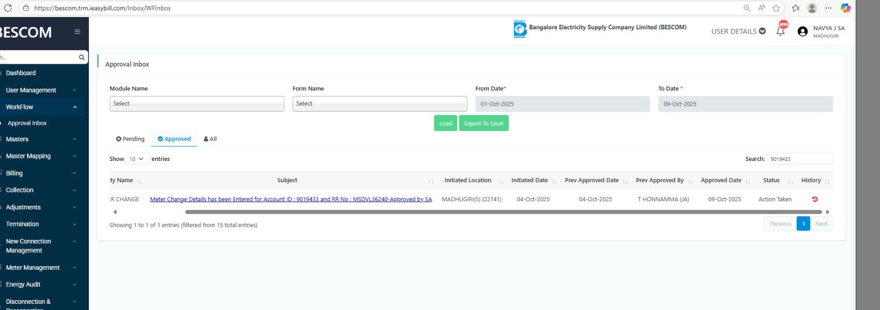Screen dimensions: 880x310
Task: Sort by Status column
Action: (791, 182)
